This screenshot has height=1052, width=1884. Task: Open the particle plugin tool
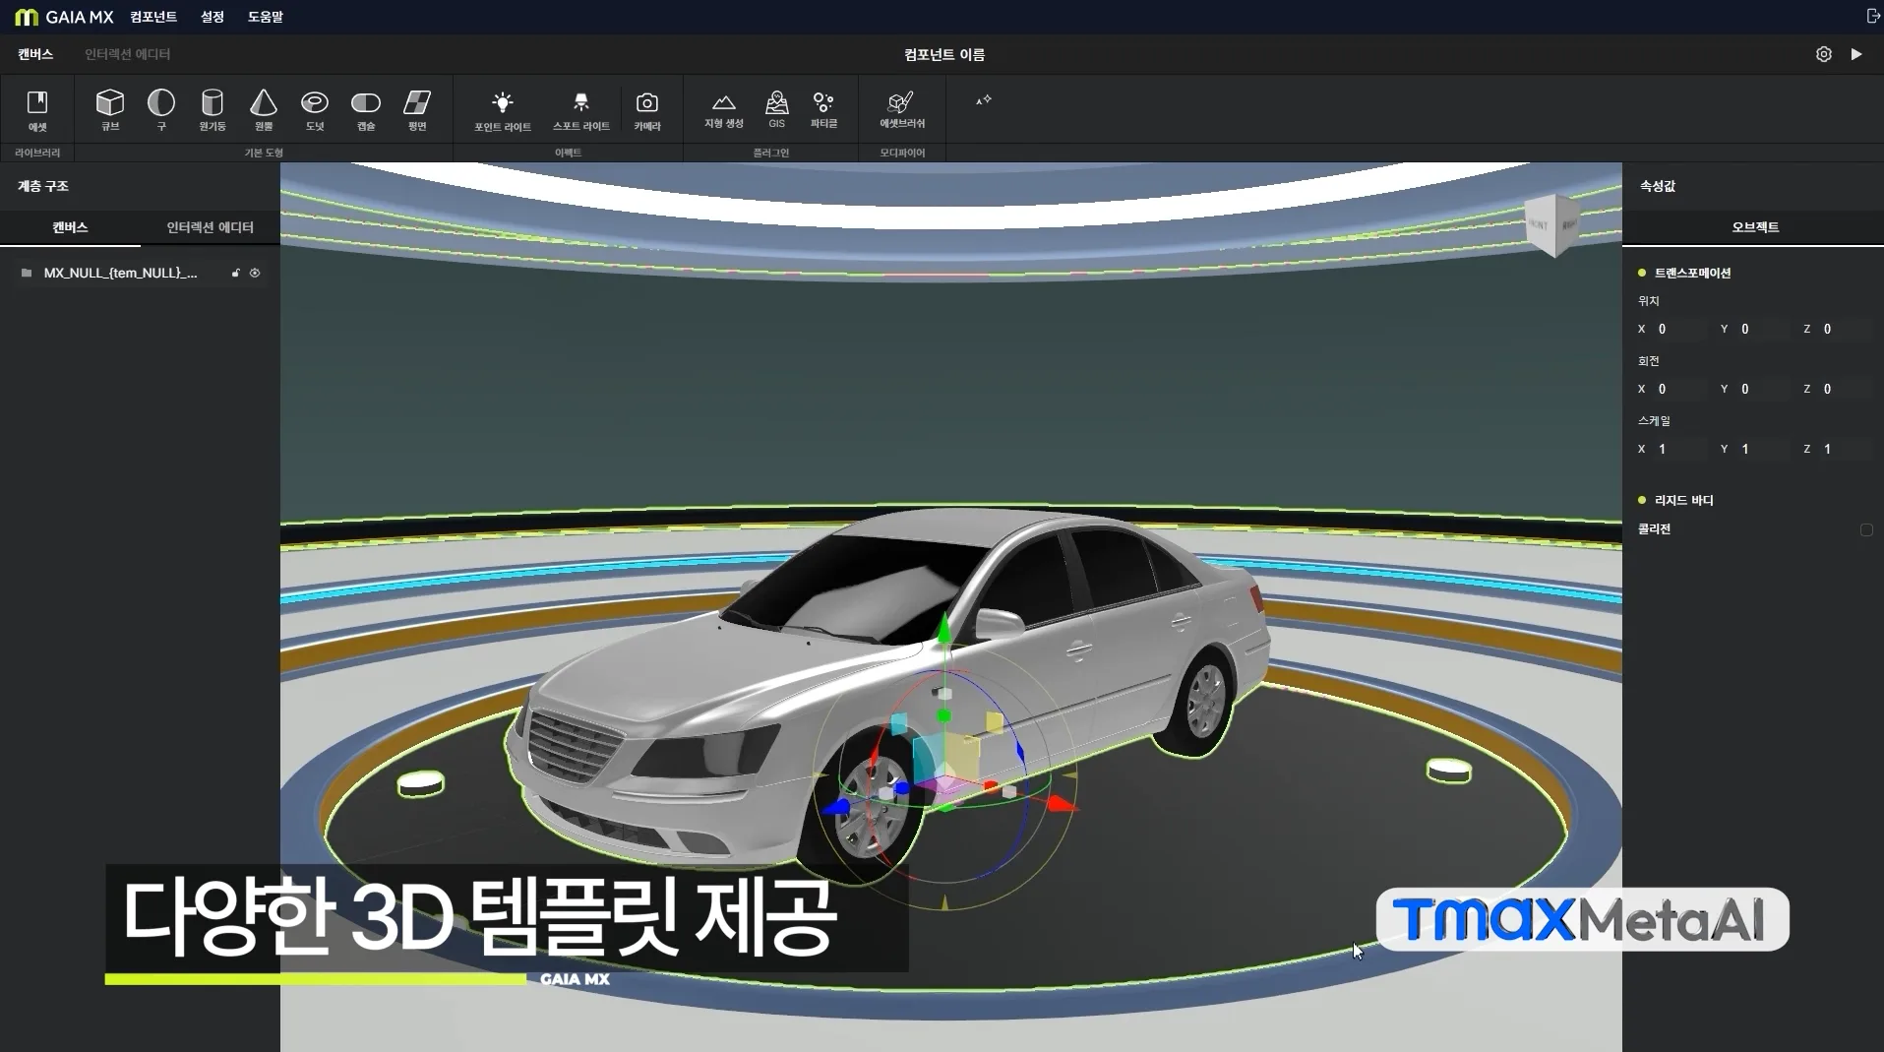coord(823,109)
